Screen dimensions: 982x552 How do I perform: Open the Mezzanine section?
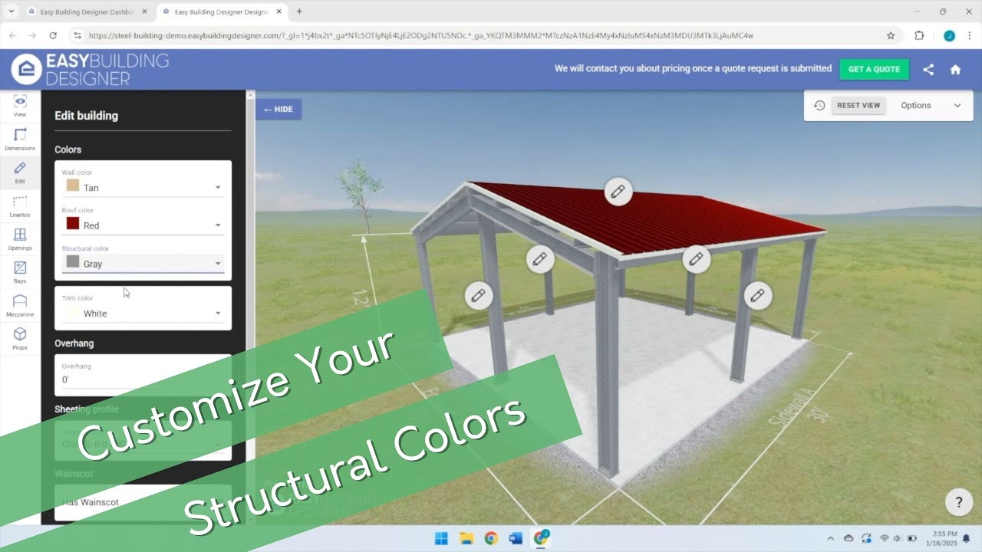click(x=20, y=305)
